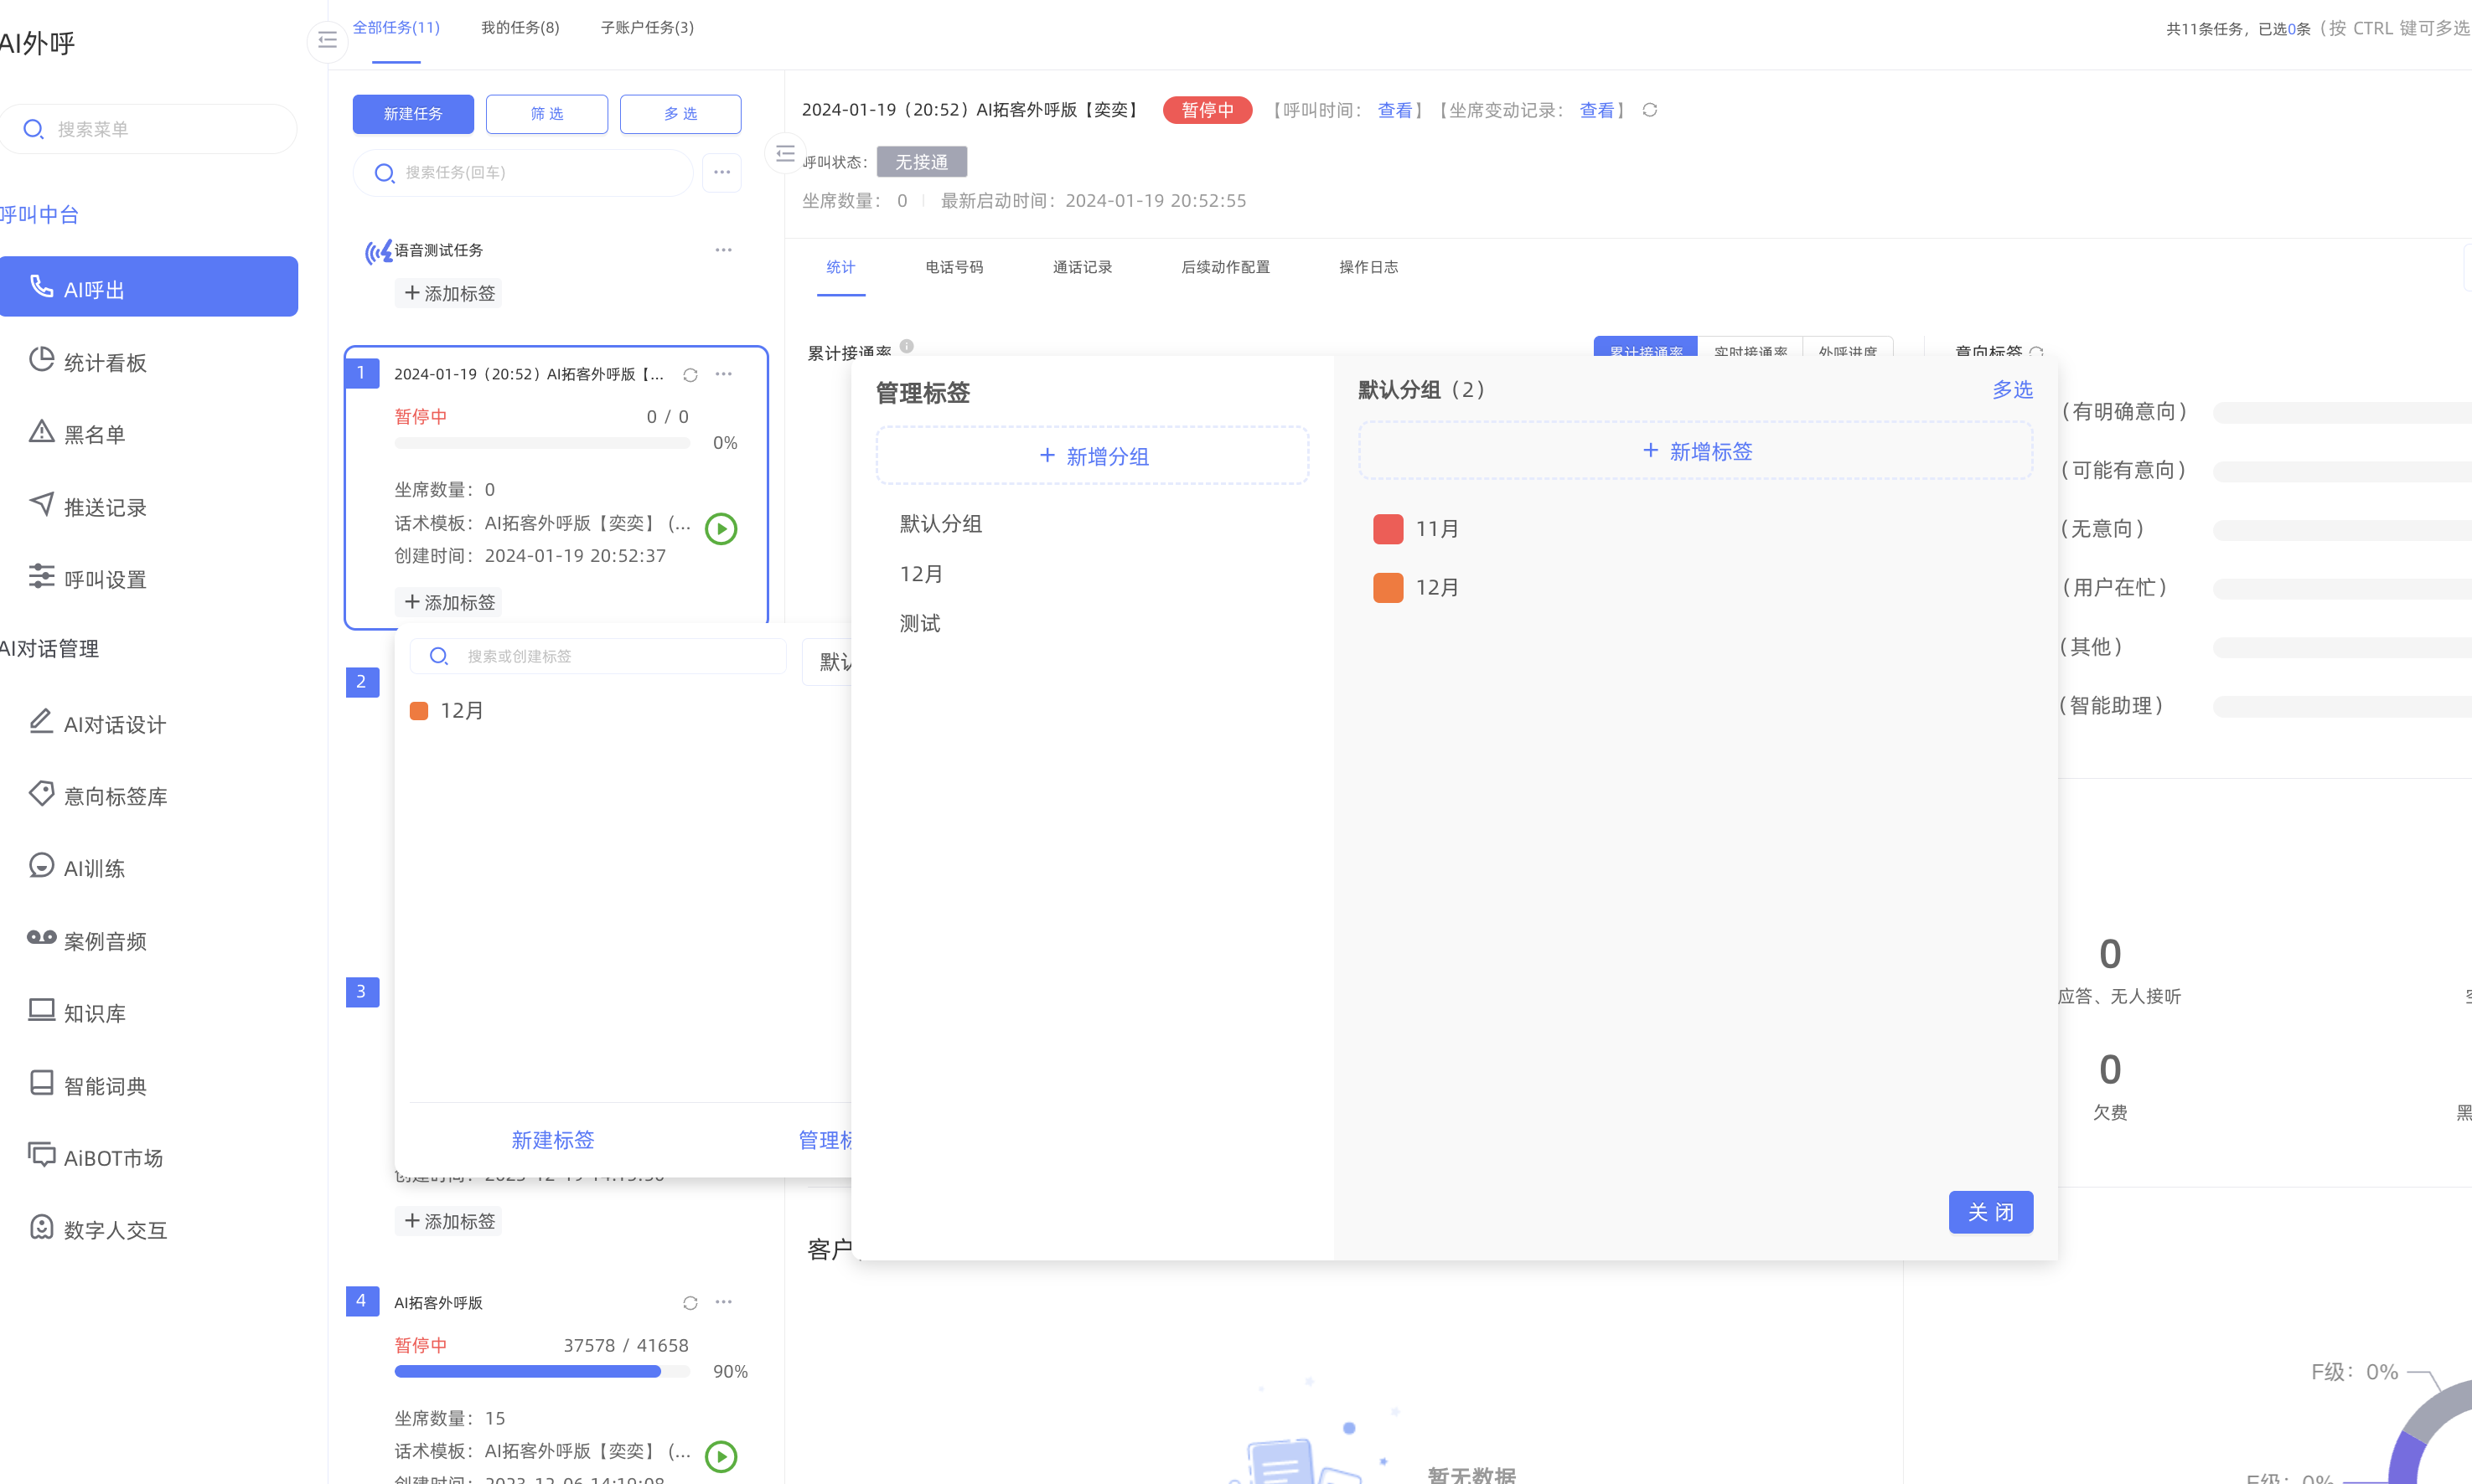Start task 4 with green play button

(721, 1456)
